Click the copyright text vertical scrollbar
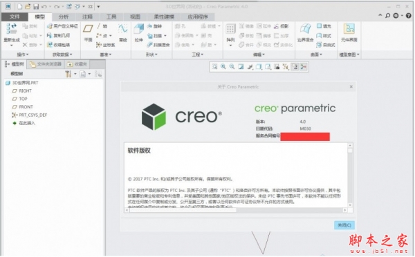415x257 pixels. (350, 175)
